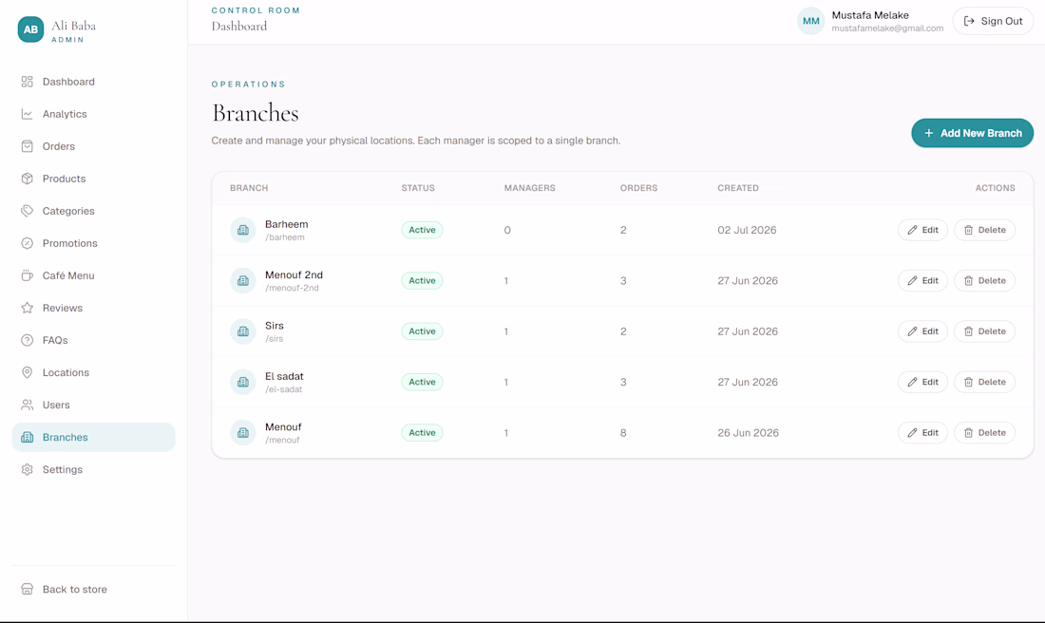Click the AB logo avatar
Image resolution: width=1045 pixels, height=623 pixels.
(x=30, y=29)
